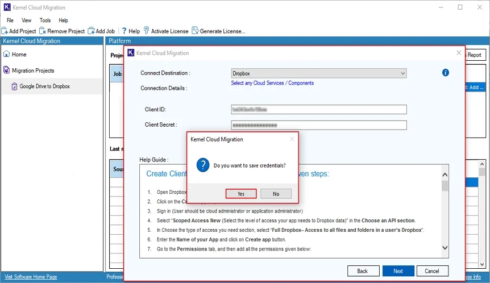Click the Next button
The width and height of the screenshot is (490, 283).
(398, 271)
